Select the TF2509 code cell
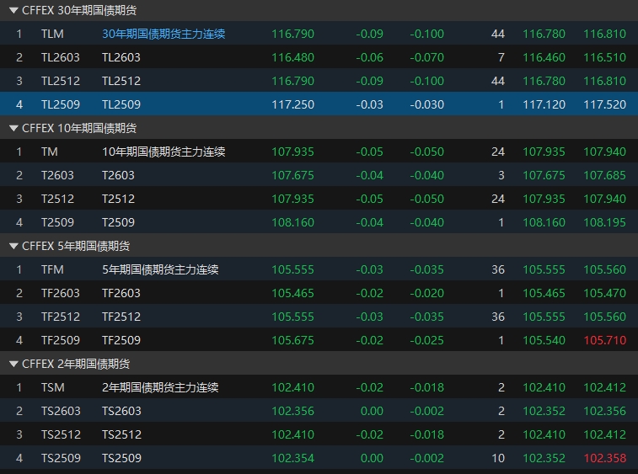The image size is (638, 474). 60,340
